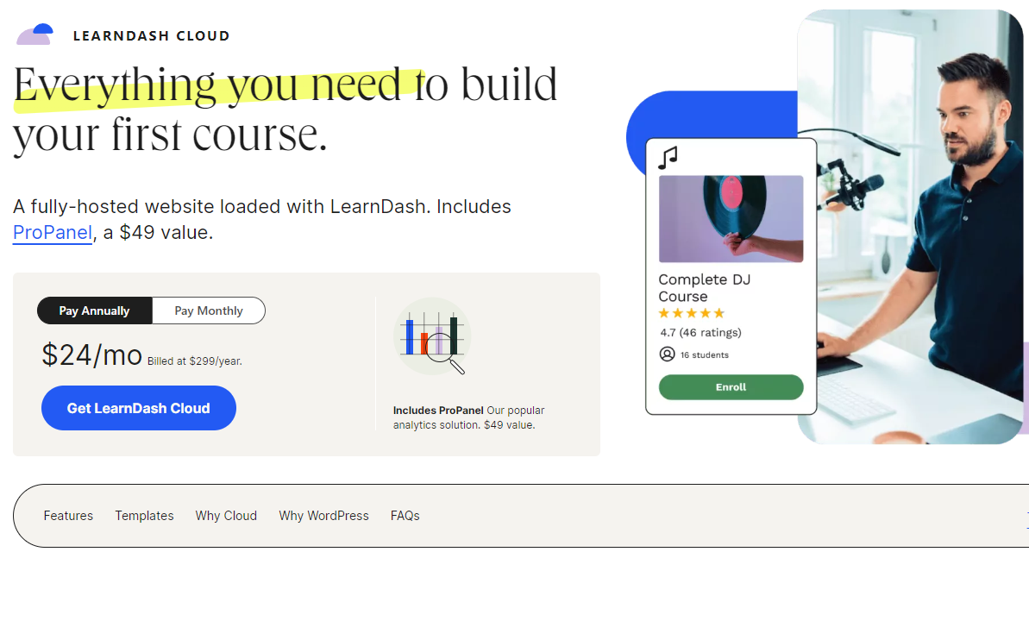Click the LEARNDASH CLOUD brand text
Viewport: 1029px width, 621px height.
[x=152, y=36]
